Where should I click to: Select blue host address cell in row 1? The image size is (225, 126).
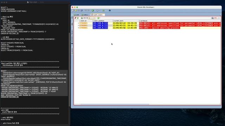pos(100,23)
